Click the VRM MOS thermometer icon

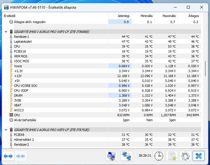[x=11, y=56]
